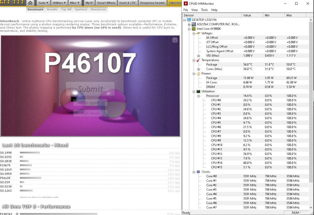Image resolution: width=314 pixels, height=215 pixels.
Task: Click the Powers flame icon
Action: tap(198, 74)
